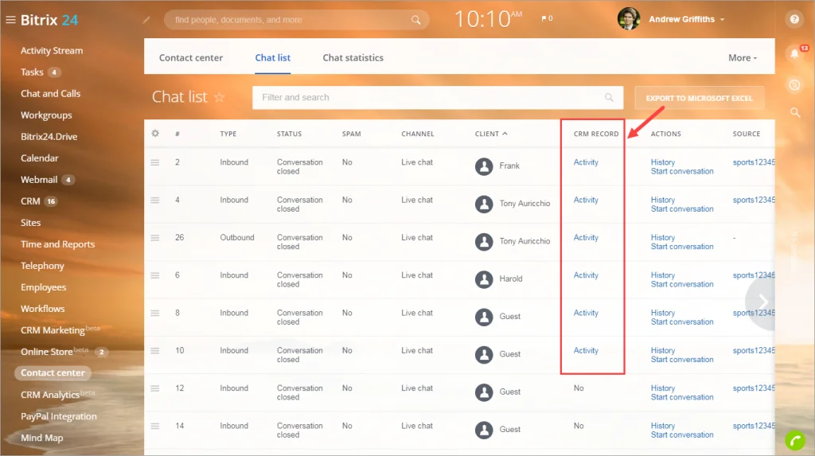This screenshot has height=456, width=815.
Task: Open the help question mark icon
Action: pyautogui.click(x=794, y=19)
